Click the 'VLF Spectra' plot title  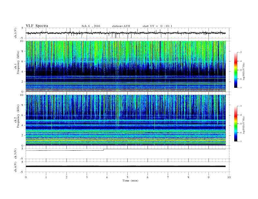(x=37, y=26)
